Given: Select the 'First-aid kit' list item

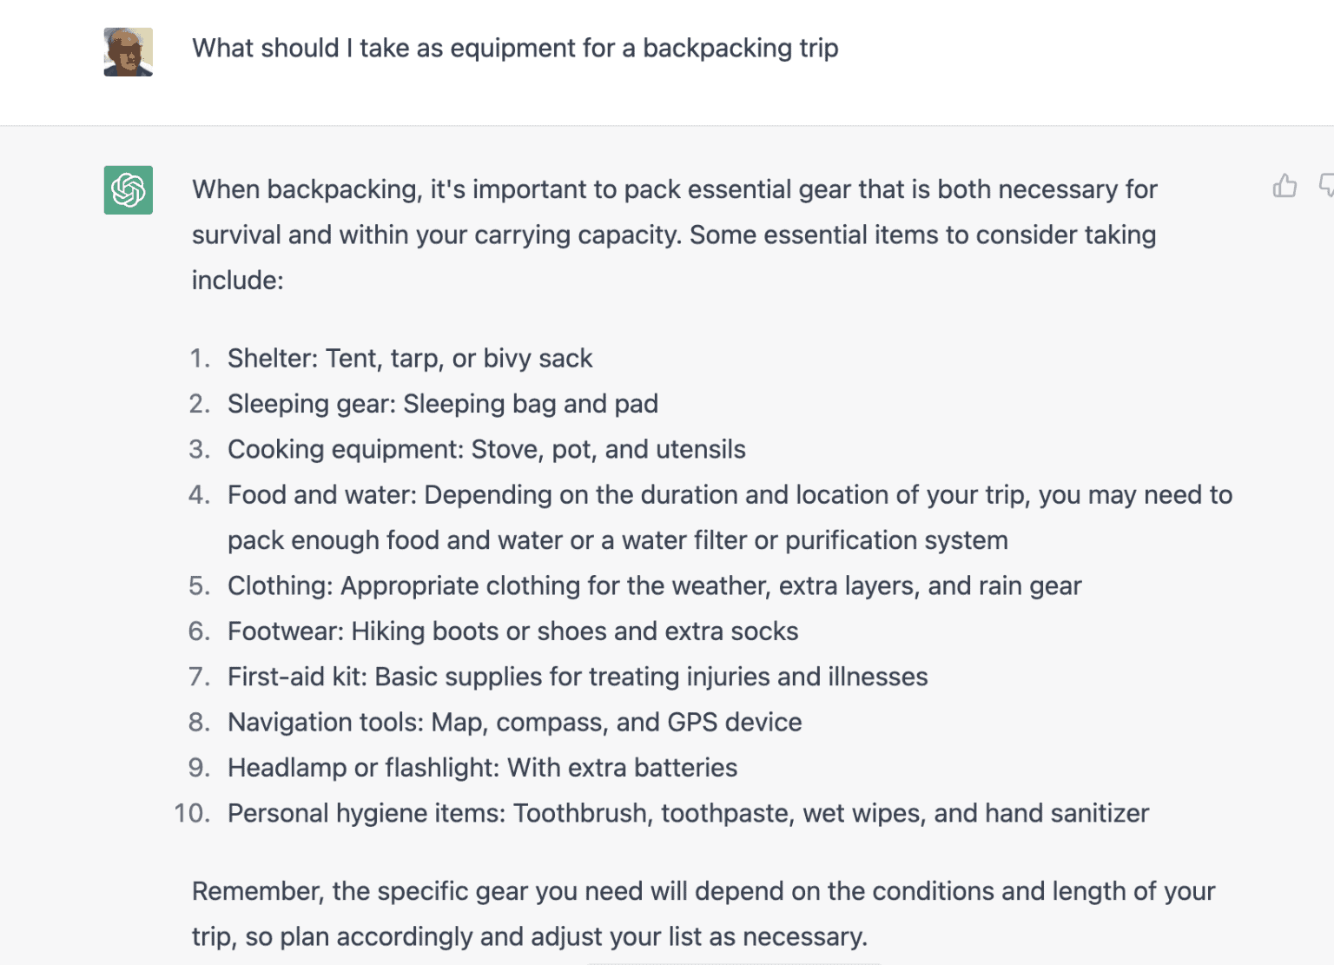Looking at the screenshot, I should tap(578, 677).
